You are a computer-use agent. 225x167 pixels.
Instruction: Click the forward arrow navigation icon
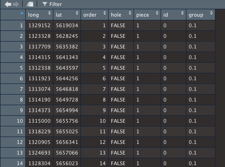coord(16,4)
